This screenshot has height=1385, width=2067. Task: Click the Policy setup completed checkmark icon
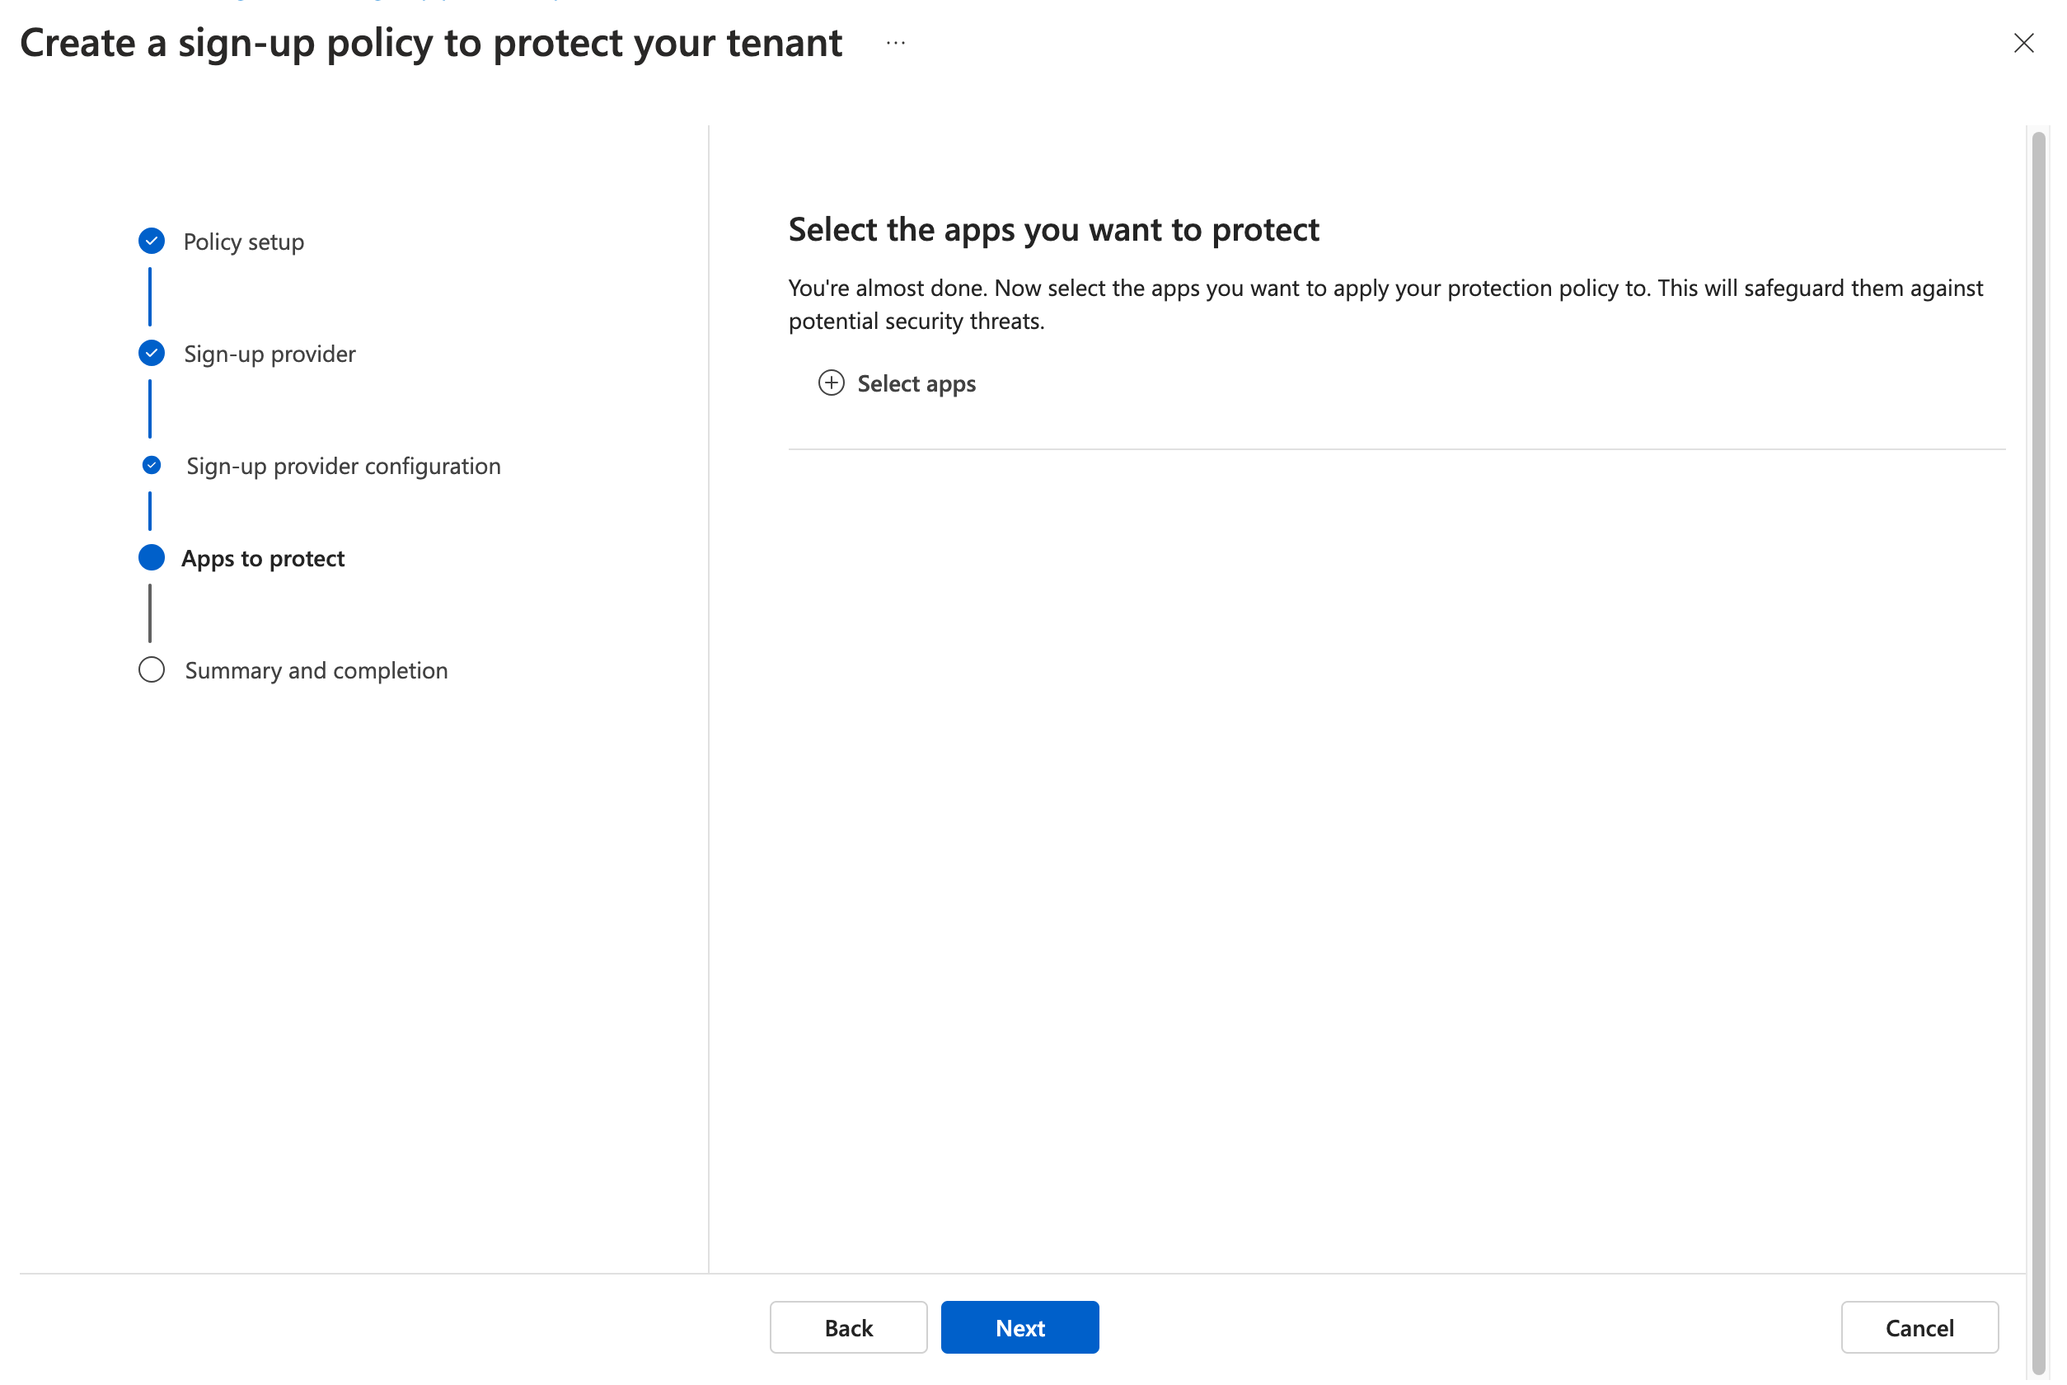click(x=152, y=241)
